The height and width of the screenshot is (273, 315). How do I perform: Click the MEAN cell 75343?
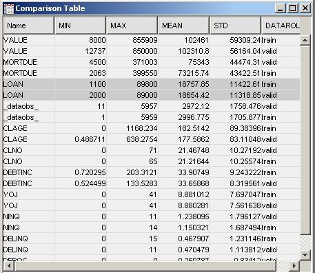(x=184, y=62)
